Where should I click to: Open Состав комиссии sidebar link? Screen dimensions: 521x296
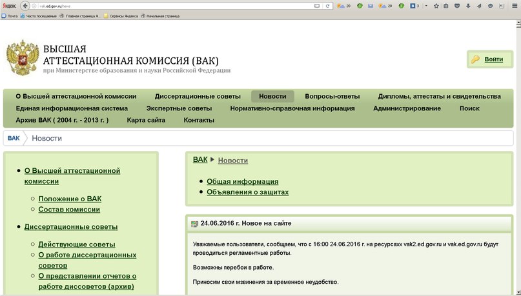click(x=69, y=210)
